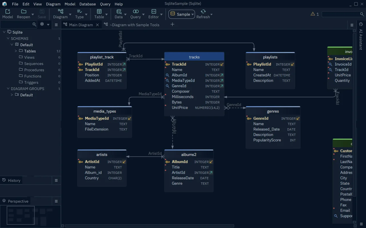Select the tracks table header
Screen dimensions: 366x228
pyautogui.click(x=194, y=57)
